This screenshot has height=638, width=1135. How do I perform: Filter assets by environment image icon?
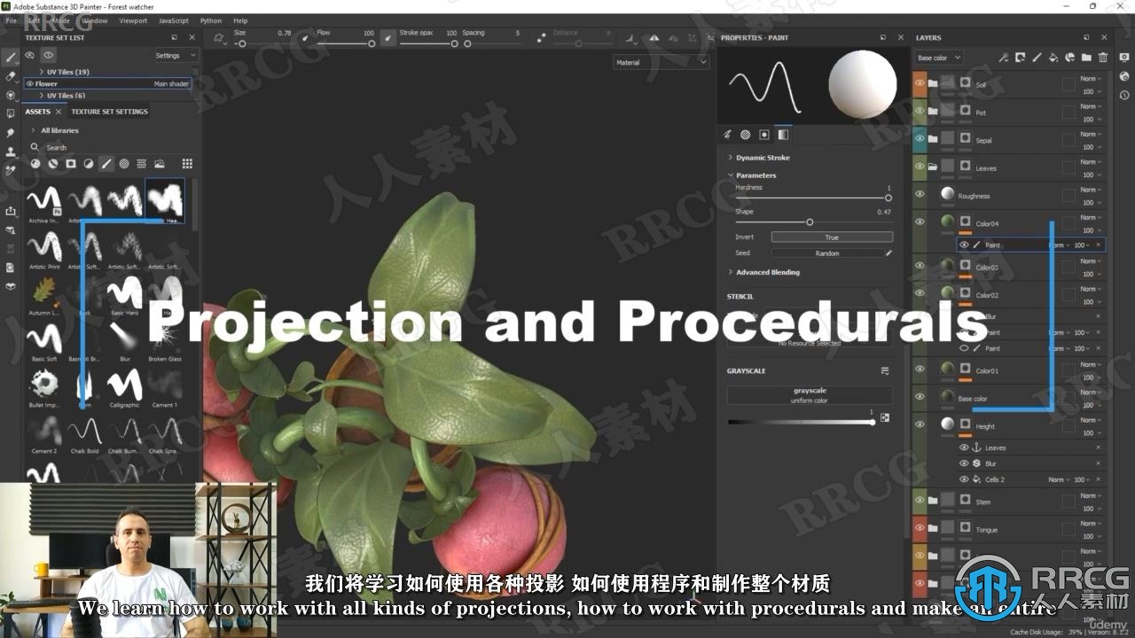click(x=160, y=164)
